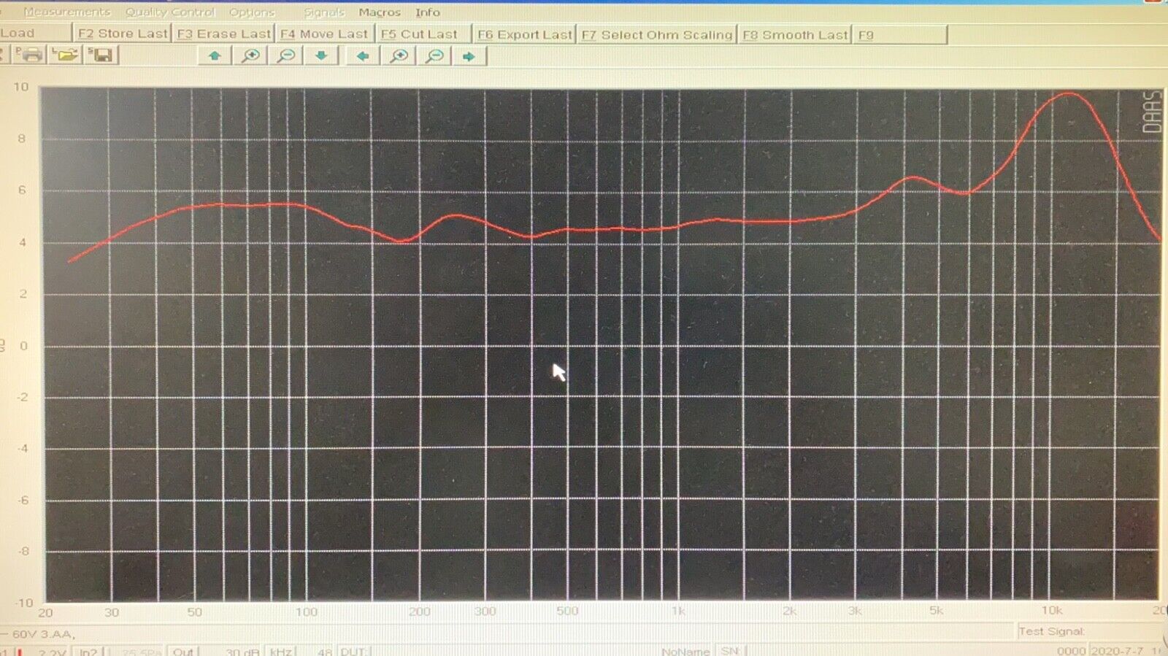Click the print icon in toolbar
Viewport: 1168px width, 656px height.
click(29, 55)
